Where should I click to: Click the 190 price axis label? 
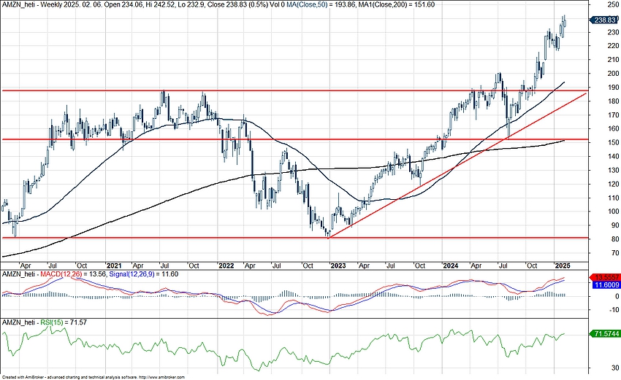pos(614,88)
